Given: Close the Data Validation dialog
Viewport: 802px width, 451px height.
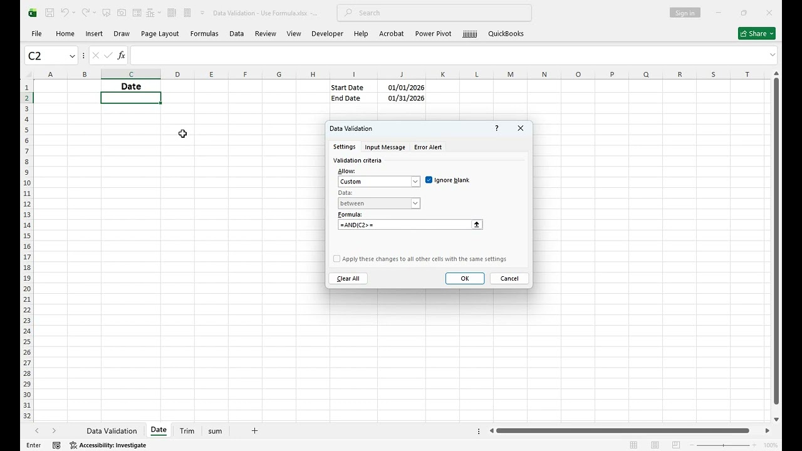Looking at the screenshot, I should click(521, 128).
